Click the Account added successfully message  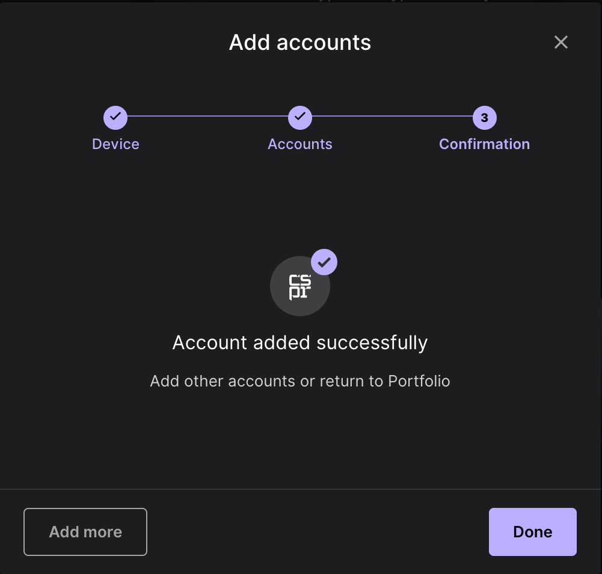click(300, 343)
